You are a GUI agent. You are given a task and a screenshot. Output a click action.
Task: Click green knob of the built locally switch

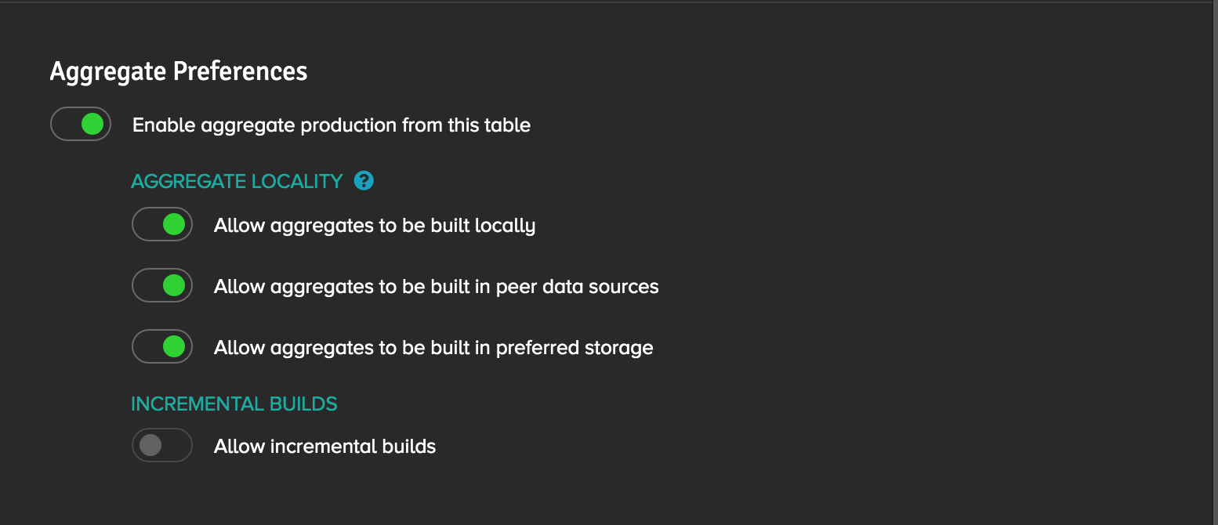pyautogui.click(x=174, y=224)
